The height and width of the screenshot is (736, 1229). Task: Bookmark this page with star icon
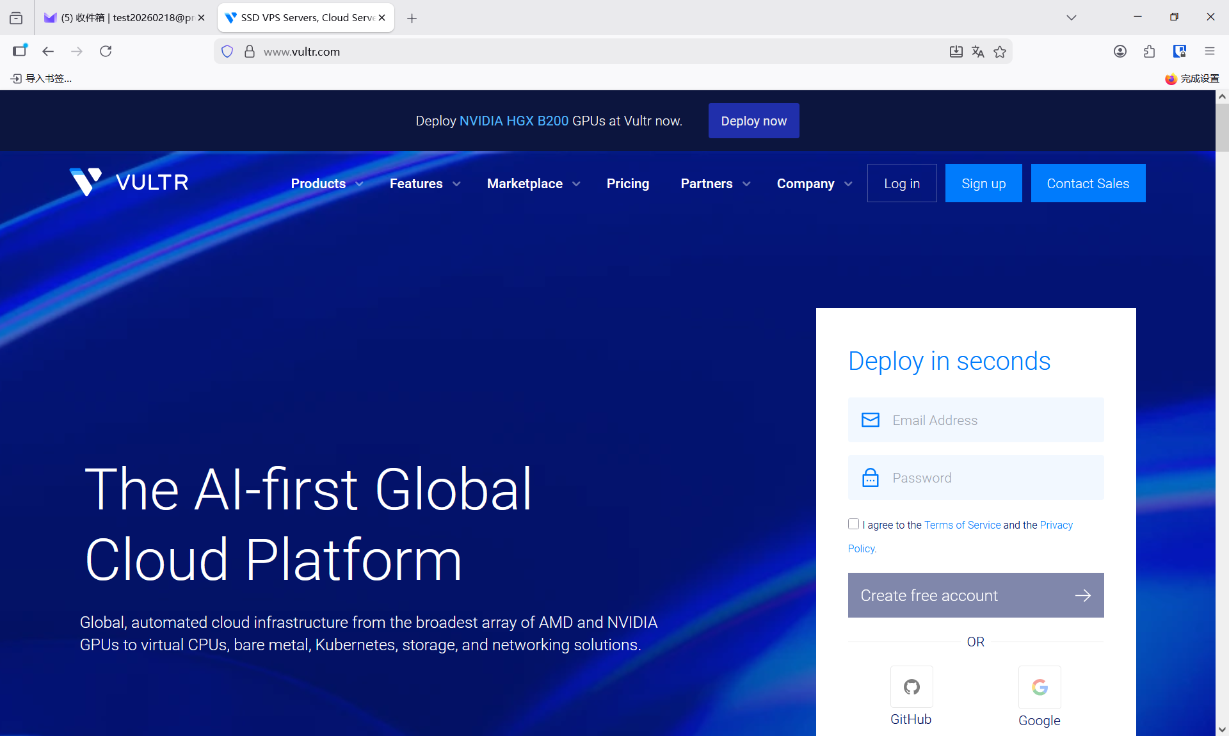pos(1000,52)
